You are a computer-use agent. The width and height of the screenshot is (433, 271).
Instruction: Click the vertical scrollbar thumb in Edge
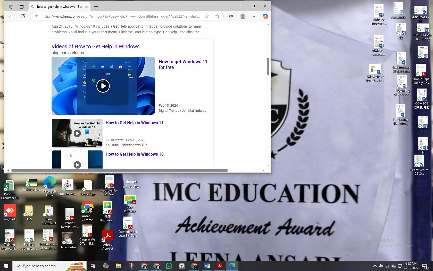click(268, 67)
